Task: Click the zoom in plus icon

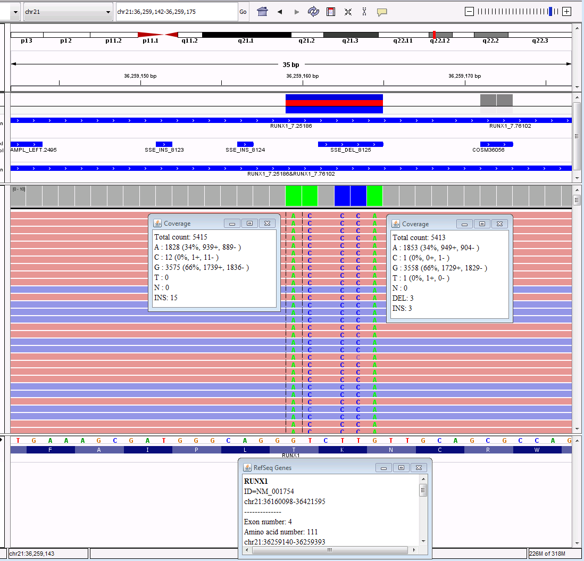Action: point(567,12)
